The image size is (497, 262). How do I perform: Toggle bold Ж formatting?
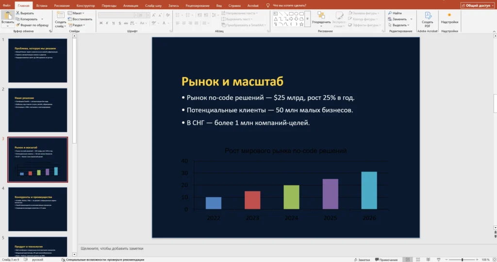pos(101,23)
